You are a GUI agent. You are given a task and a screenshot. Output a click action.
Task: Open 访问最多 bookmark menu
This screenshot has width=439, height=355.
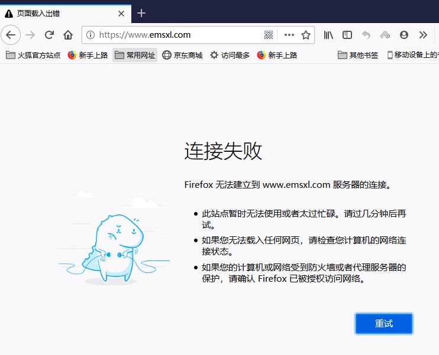[x=230, y=55]
